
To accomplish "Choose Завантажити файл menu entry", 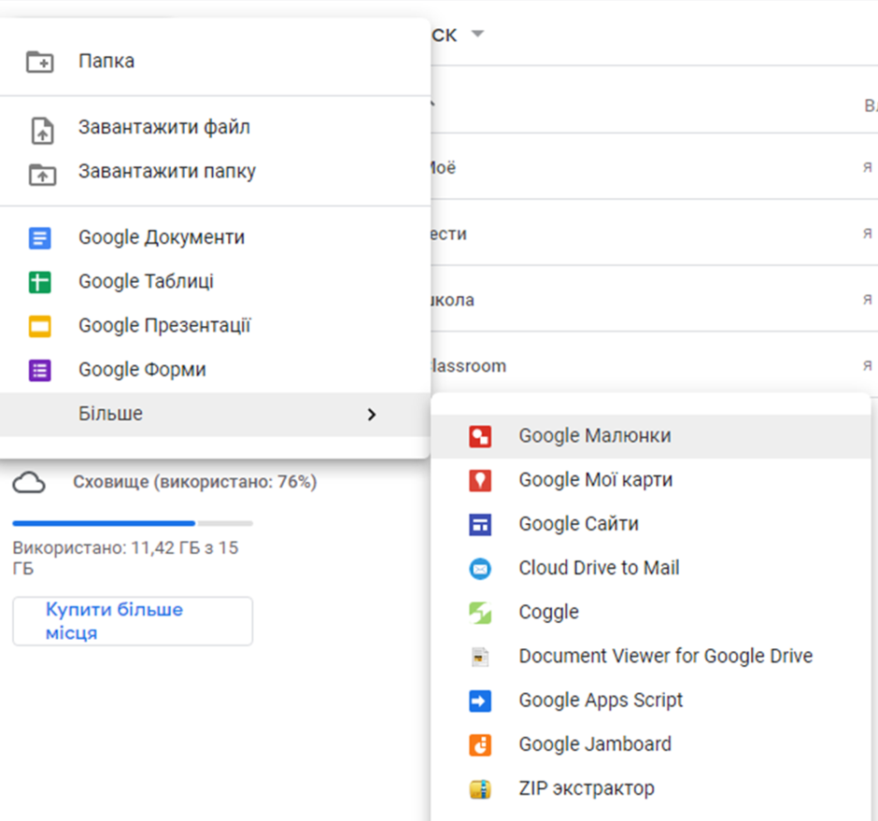I will point(215,127).
